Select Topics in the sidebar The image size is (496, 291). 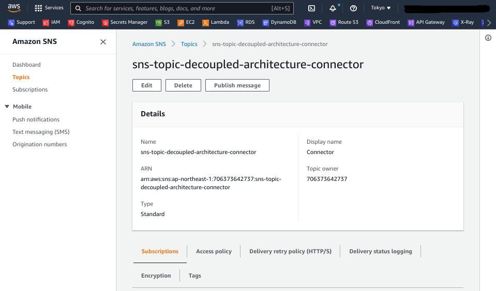pos(21,77)
